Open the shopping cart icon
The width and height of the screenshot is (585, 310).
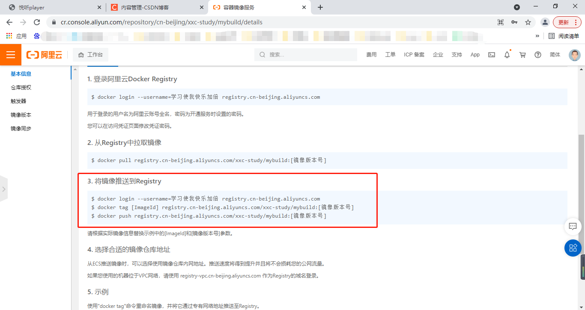coord(522,55)
